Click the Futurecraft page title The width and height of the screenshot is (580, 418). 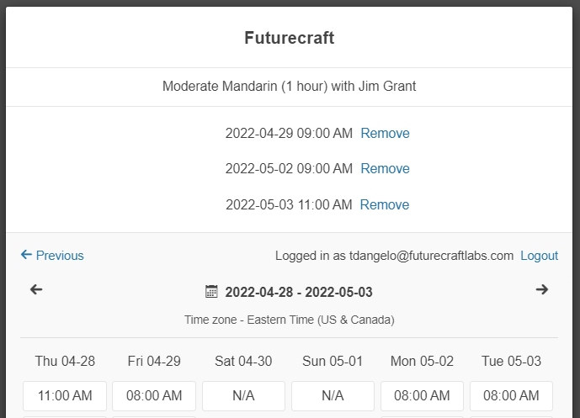click(x=290, y=38)
